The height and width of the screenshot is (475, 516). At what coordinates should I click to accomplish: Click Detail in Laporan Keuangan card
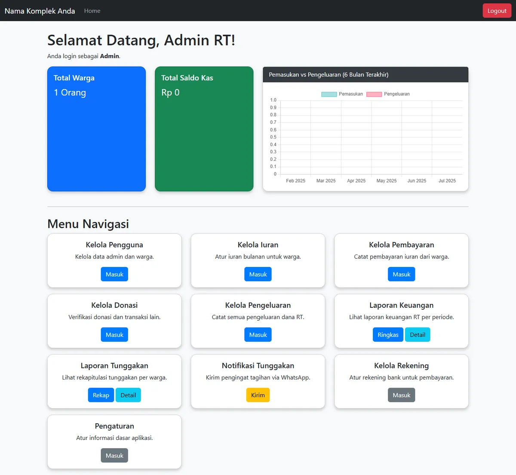(418, 335)
